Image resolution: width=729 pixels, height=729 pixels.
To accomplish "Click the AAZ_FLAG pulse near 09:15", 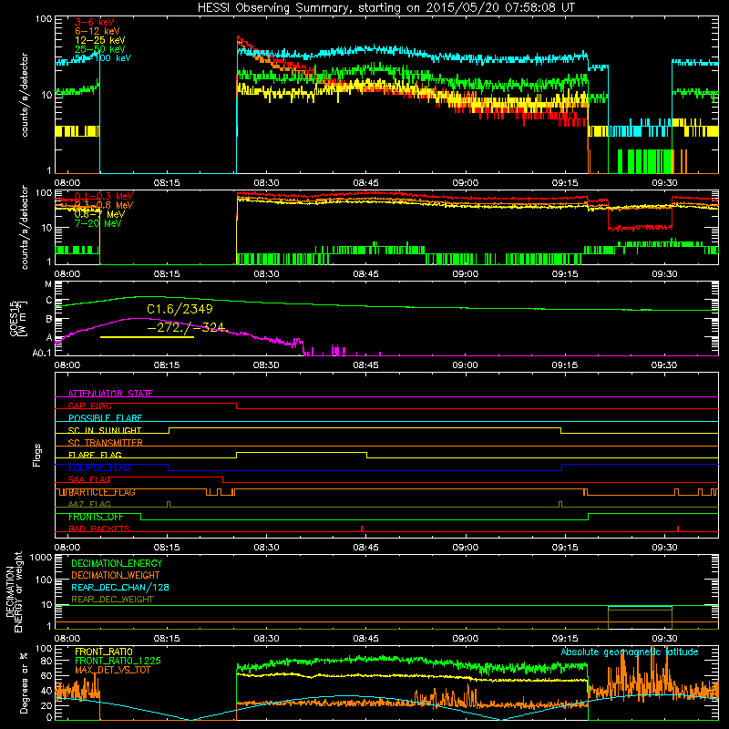I will coord(560,504).
